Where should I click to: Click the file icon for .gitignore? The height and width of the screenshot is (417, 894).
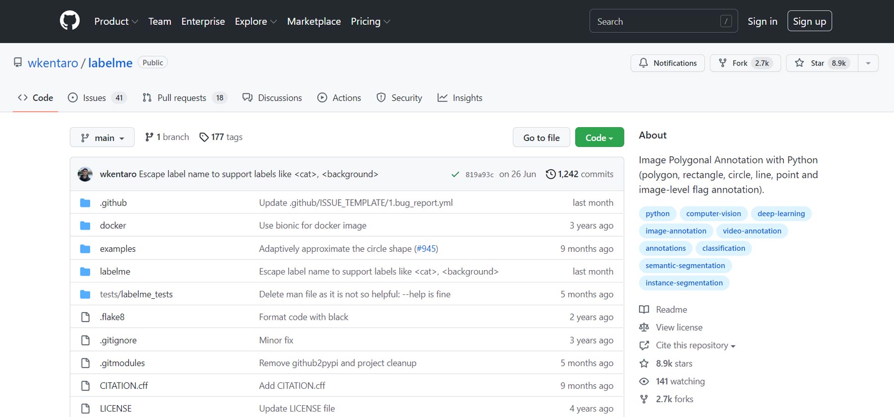pyautogui.click(x=85, y=340)
